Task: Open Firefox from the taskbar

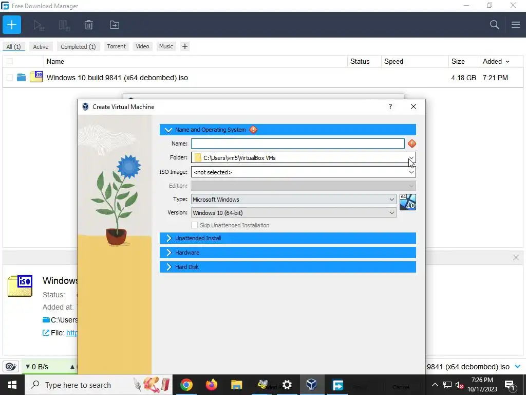Action: (x=211, y=385)
